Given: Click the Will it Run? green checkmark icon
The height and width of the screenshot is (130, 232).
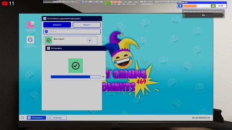Looking at the screenshot, I should (49, 40).
